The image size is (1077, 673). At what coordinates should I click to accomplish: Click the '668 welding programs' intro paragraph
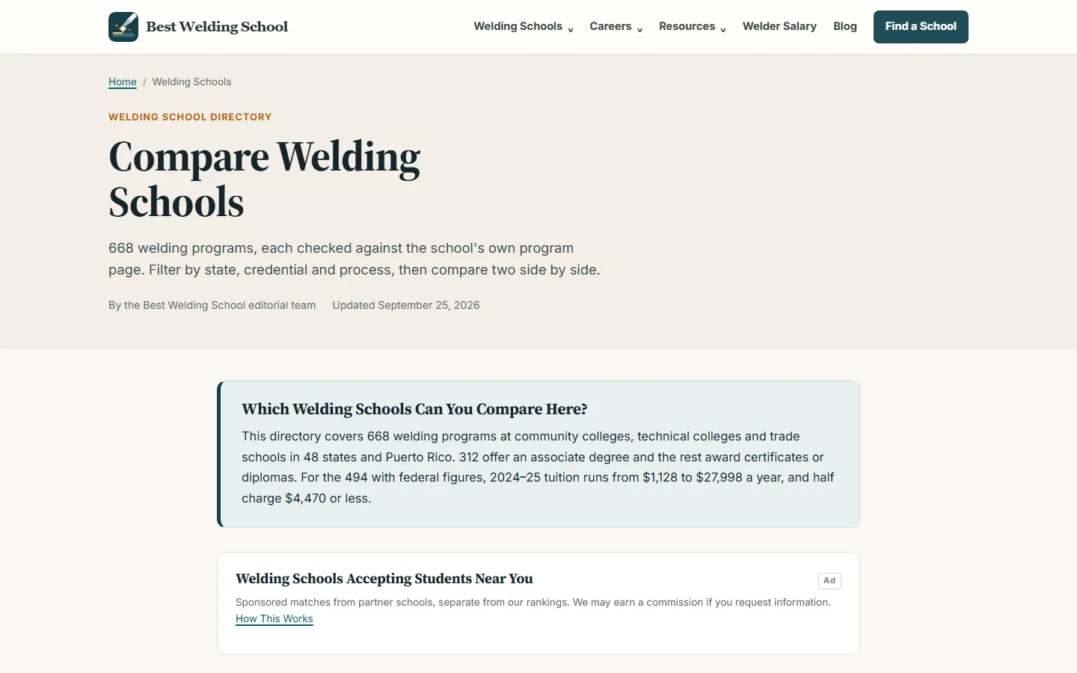pyautogui.click(x=355, y=259)
